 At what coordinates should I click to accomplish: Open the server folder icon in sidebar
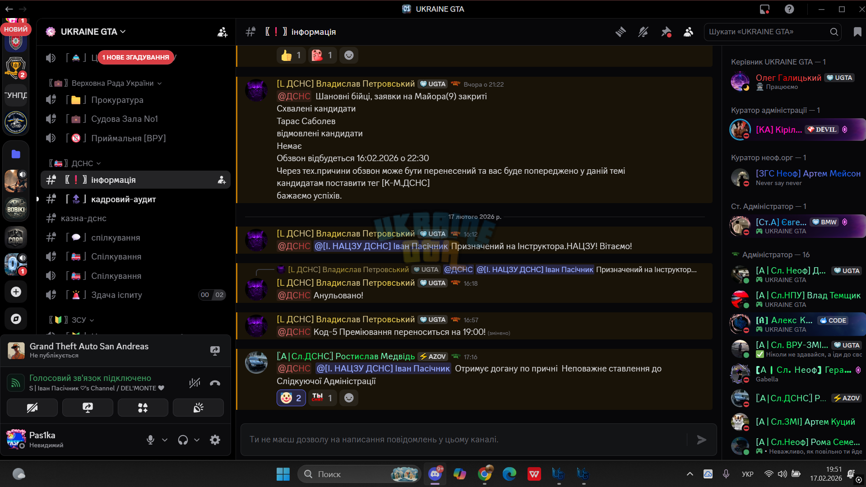click(x=16, y=154)
